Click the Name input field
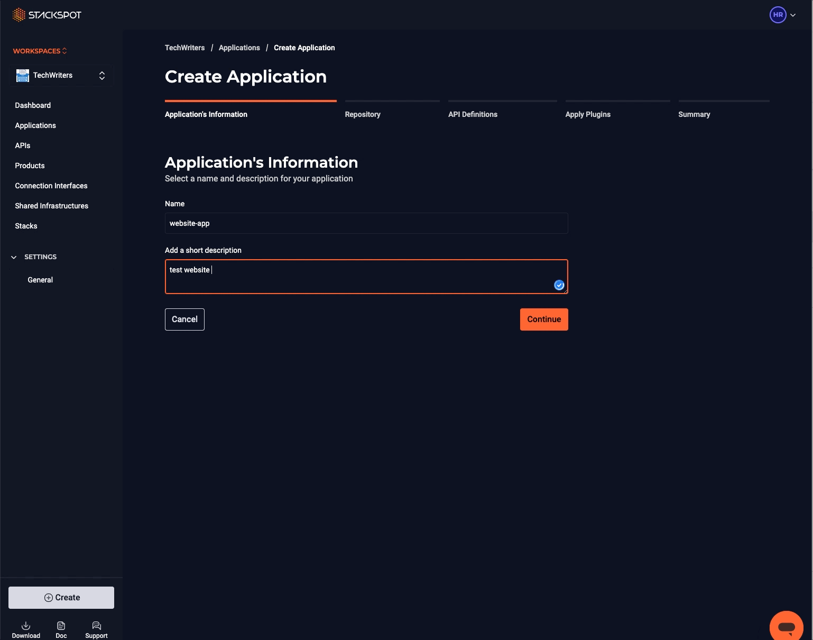813x640 pixels. (x=366, y=223)
